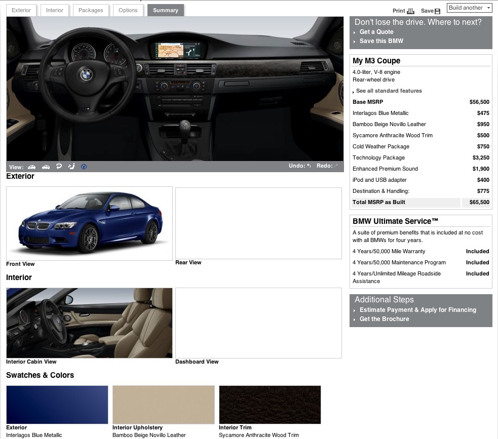Screen dimensions: 498x439
Task: Click Get the Brochure link
Action: 384,319
